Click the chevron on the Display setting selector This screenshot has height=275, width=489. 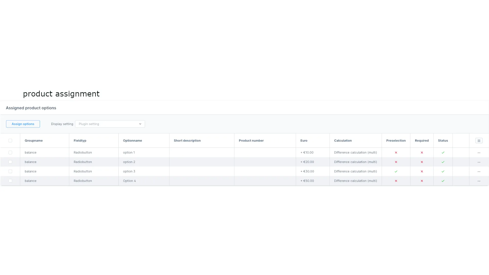[x=140, y=124]
